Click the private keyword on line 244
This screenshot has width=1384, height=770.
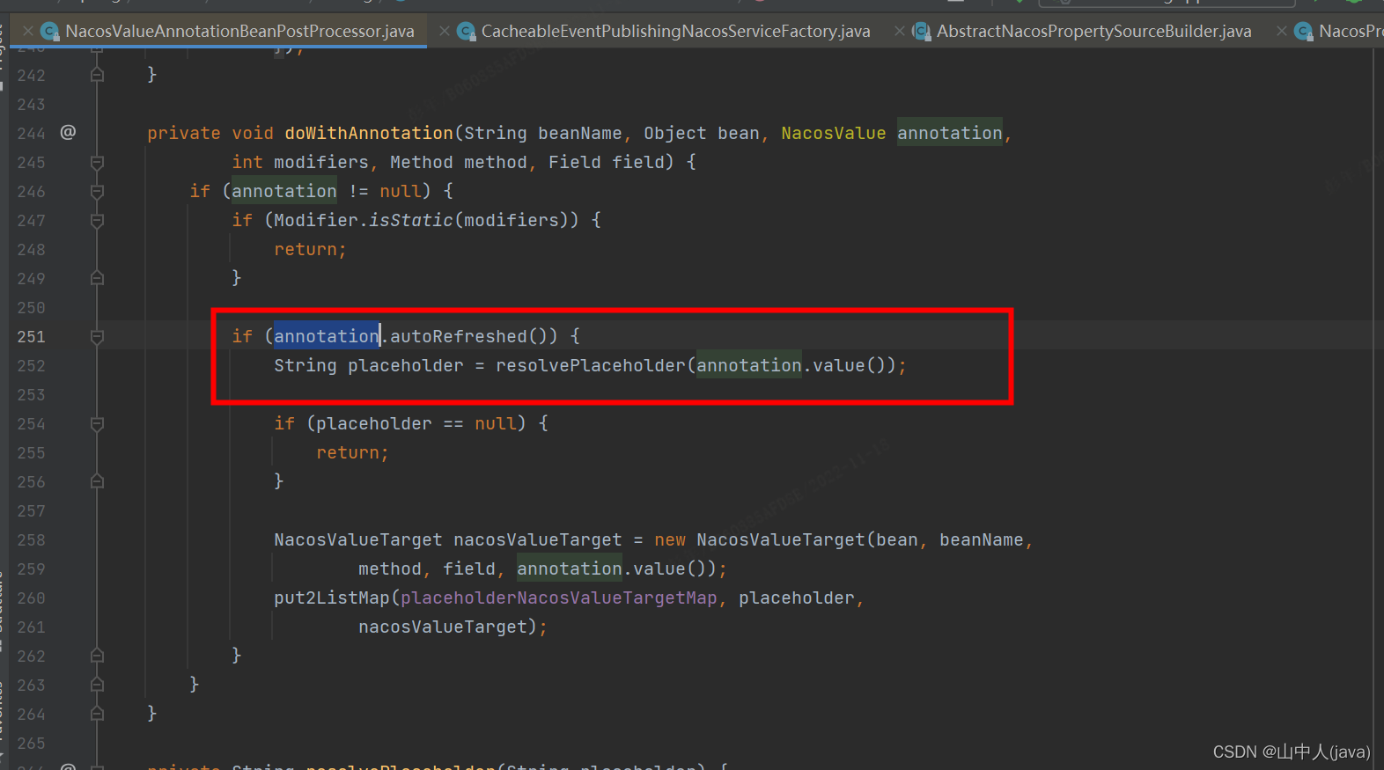184,133
